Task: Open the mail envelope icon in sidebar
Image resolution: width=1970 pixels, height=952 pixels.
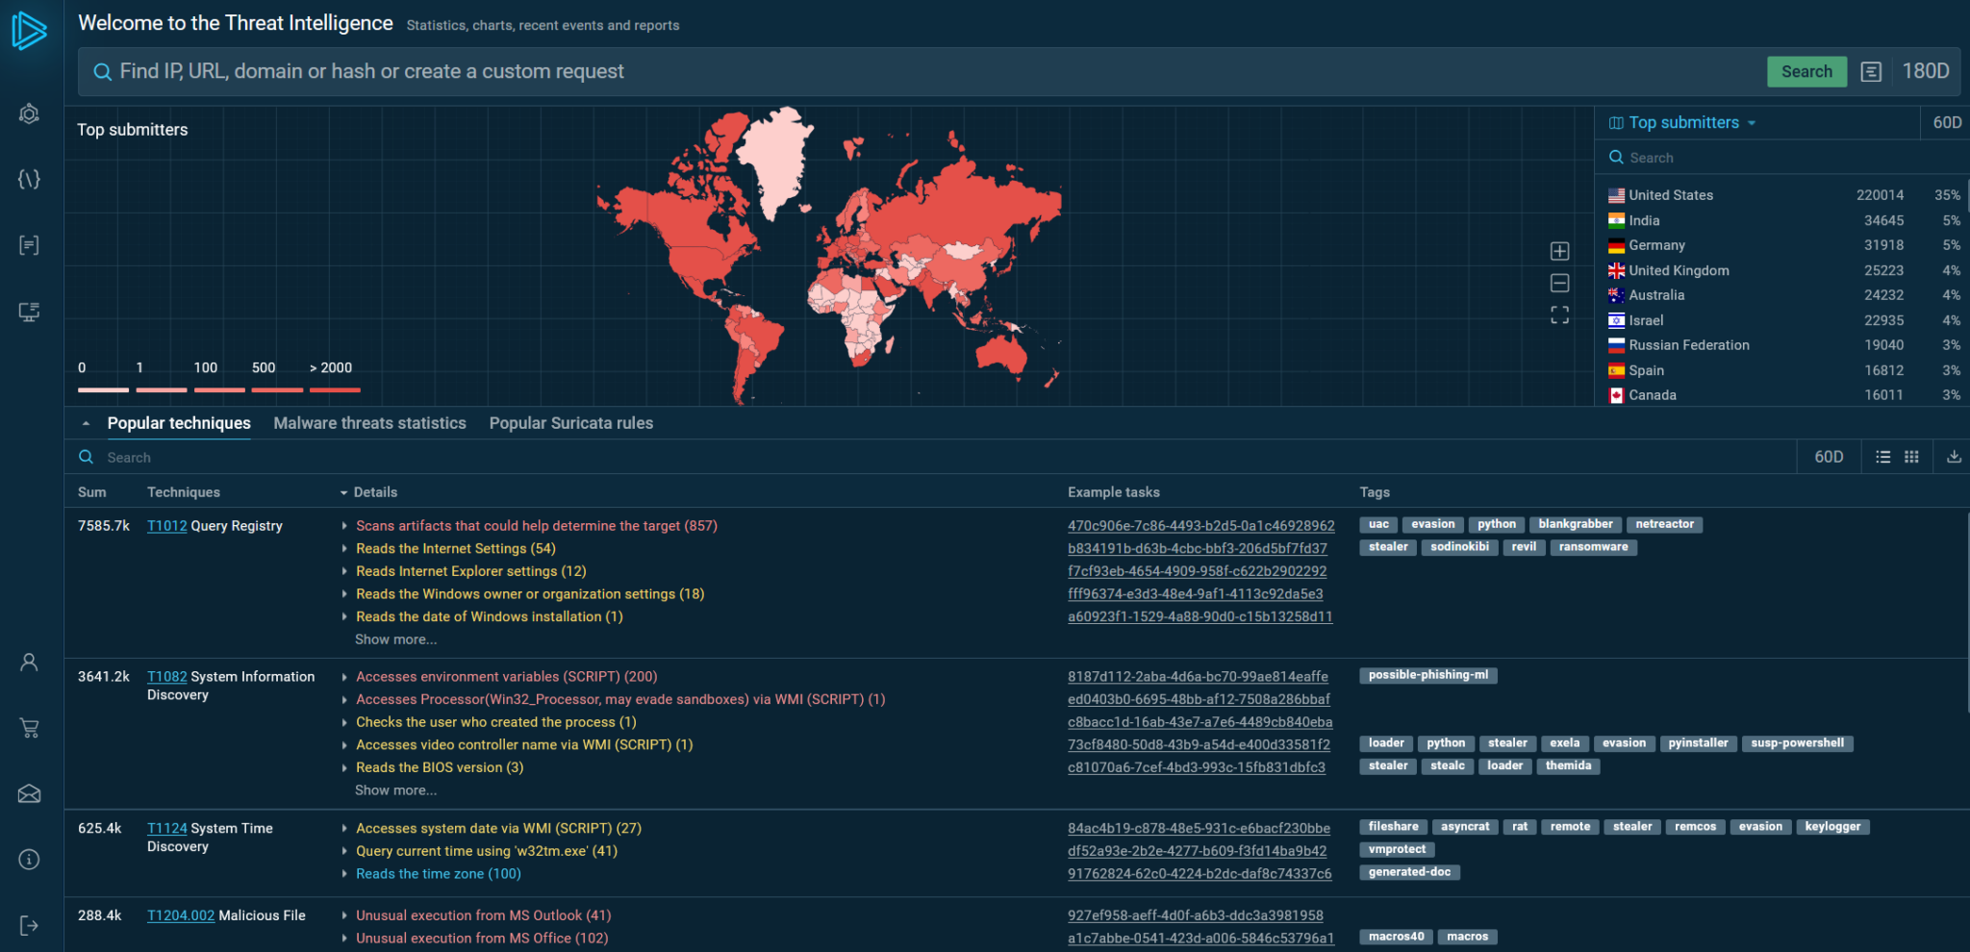Action: tap(29, 793)
